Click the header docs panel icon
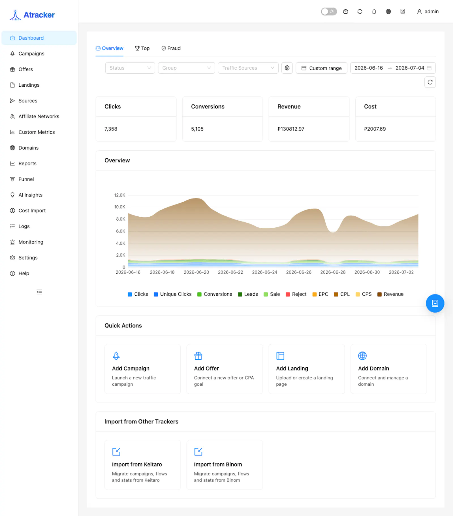Screen dimensions: 453x516 point(403,12)
